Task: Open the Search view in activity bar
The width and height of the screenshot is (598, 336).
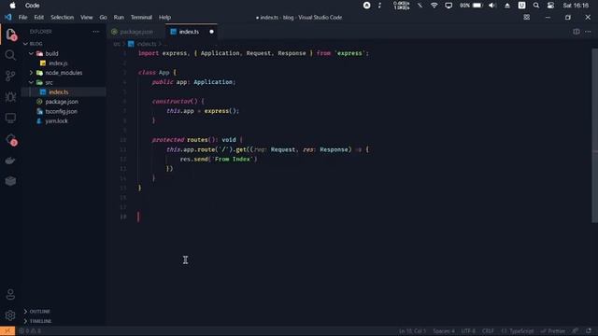Action: pos(10,55)
